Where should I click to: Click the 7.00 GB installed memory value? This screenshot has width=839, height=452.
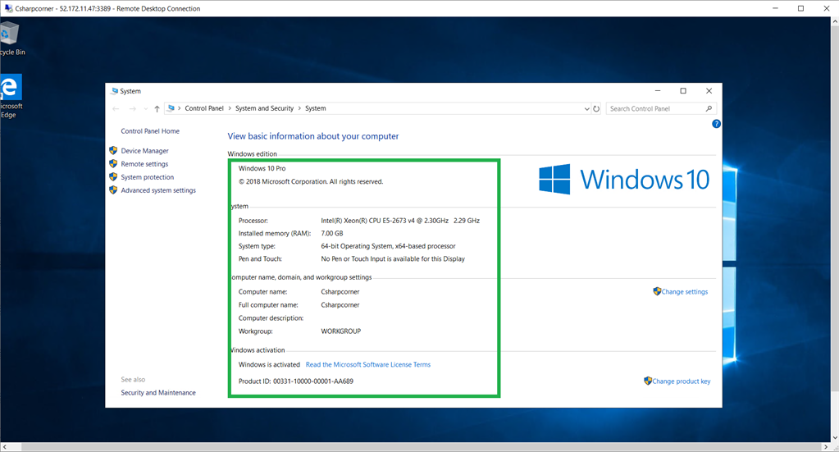pyautogui.click(x=332, y=233)
